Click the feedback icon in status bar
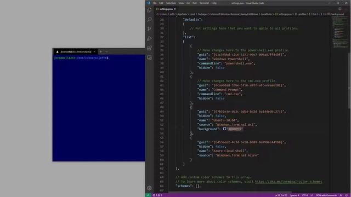Viewport: 351px width, 197px height. pyautogui.click(x=341, y=195)
